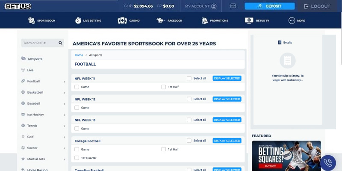342x171 pixels.
Task: Check Select all for NFL Week 11
Action: [x=189, y=78]
